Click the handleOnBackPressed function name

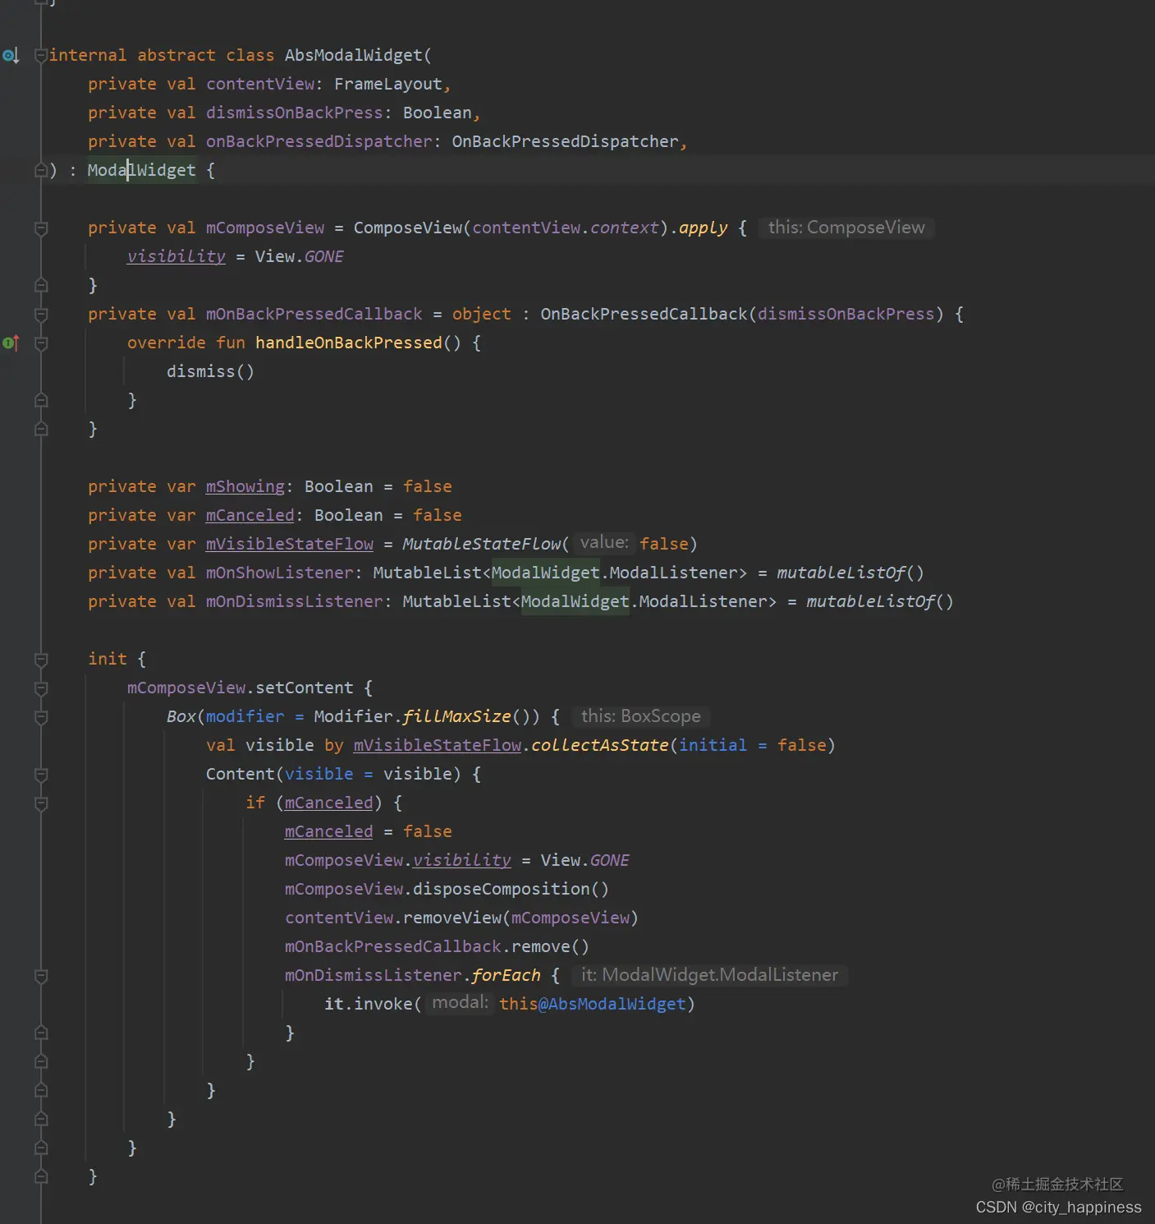[349, 343]
